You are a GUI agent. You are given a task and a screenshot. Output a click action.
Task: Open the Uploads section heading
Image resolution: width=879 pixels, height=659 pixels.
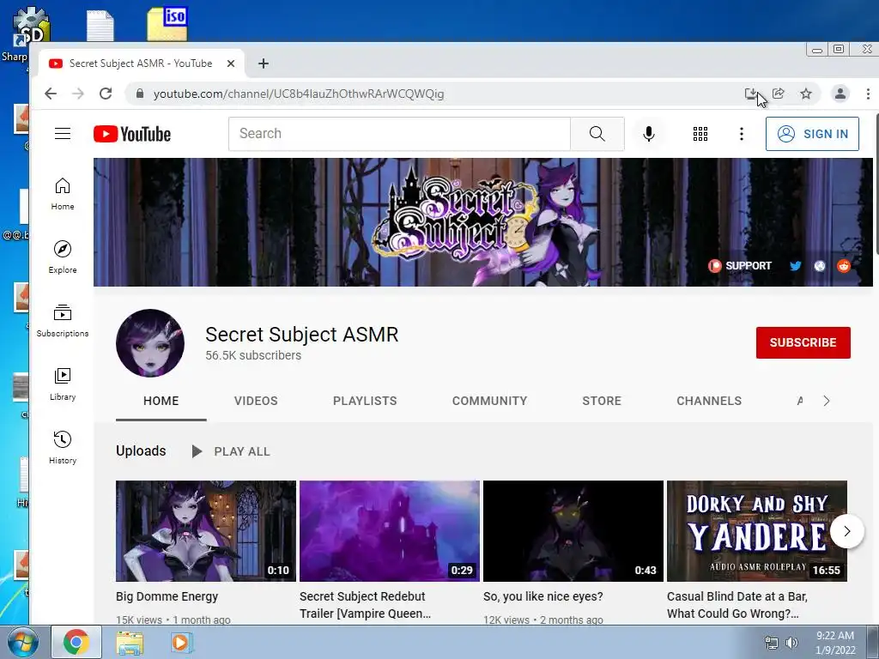pos(141,451)
